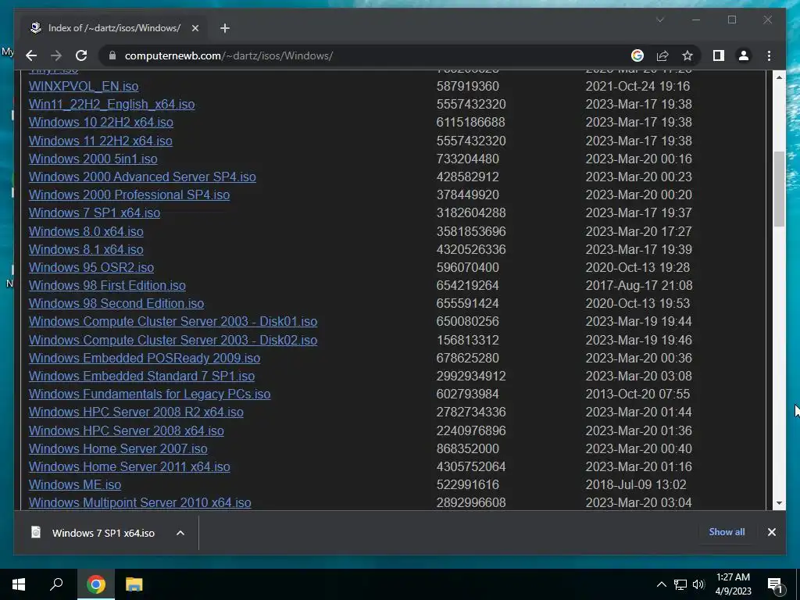
Task: Click the page vertical scrollbar thumb
Action: pyautogui.click(x=779, y=189)
